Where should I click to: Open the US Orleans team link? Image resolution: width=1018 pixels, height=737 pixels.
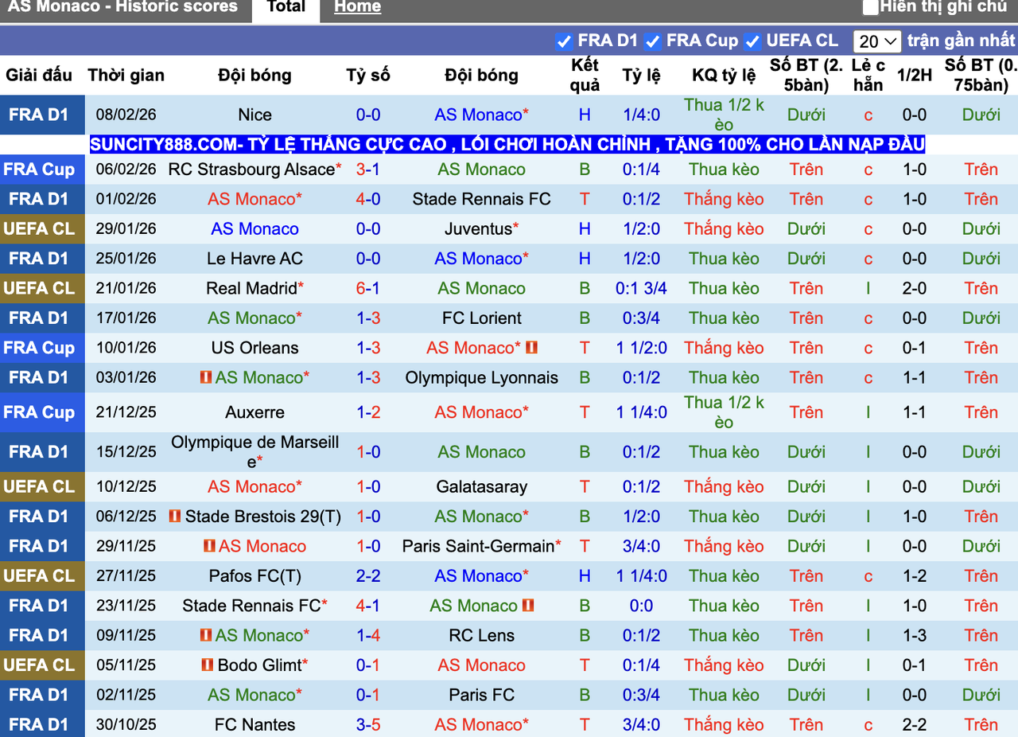pyautogui.click(x=254, y=348)
